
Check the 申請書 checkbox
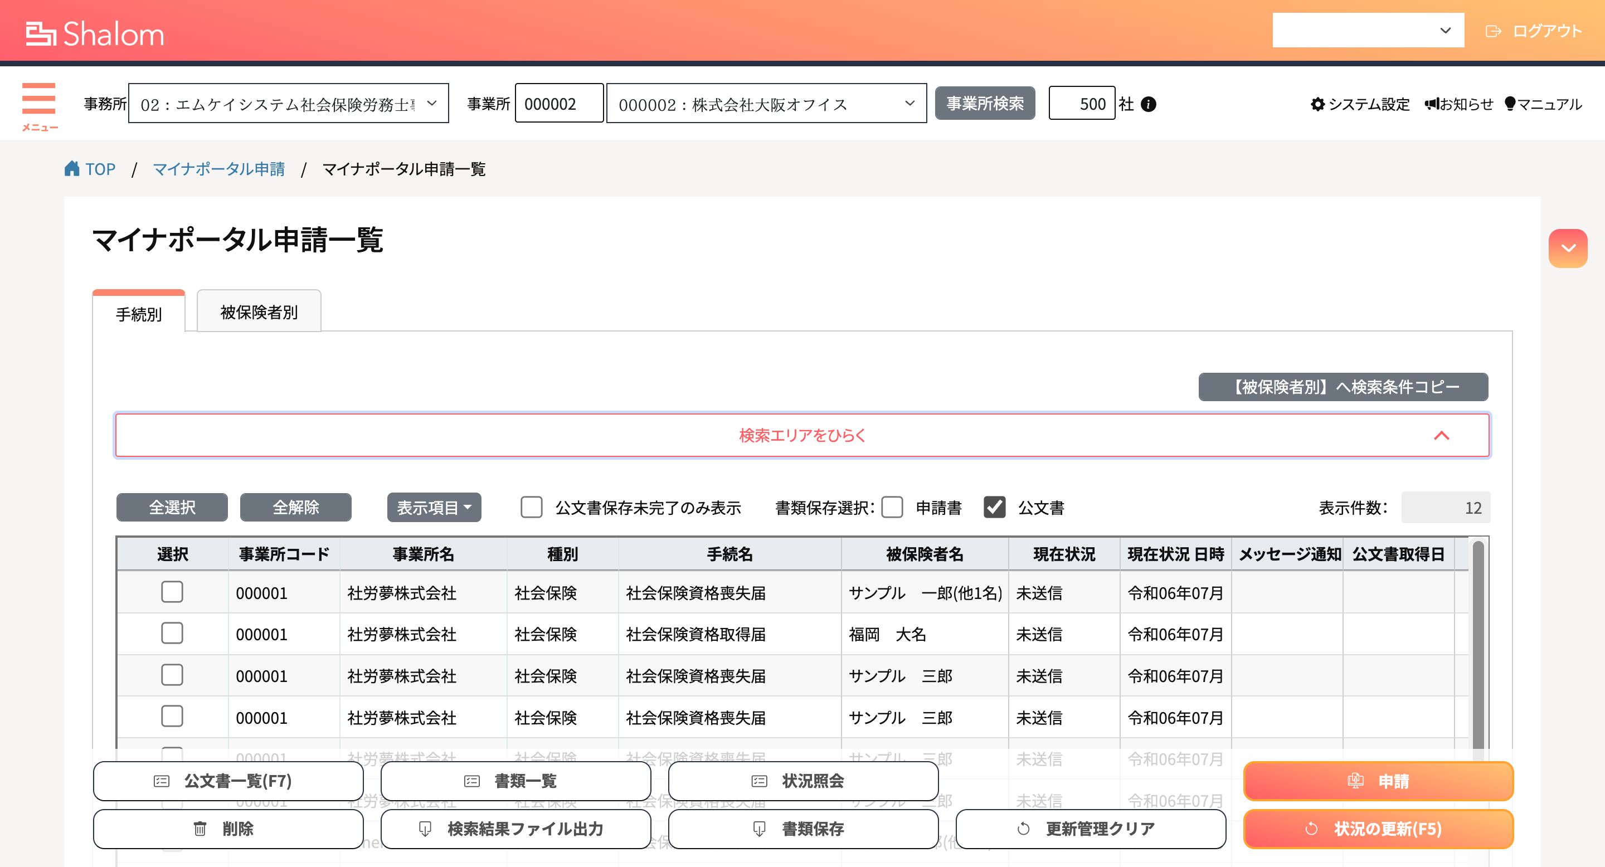point(892,508)
